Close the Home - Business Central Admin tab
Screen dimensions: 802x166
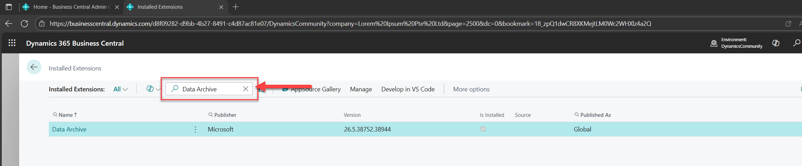point(117,7)
